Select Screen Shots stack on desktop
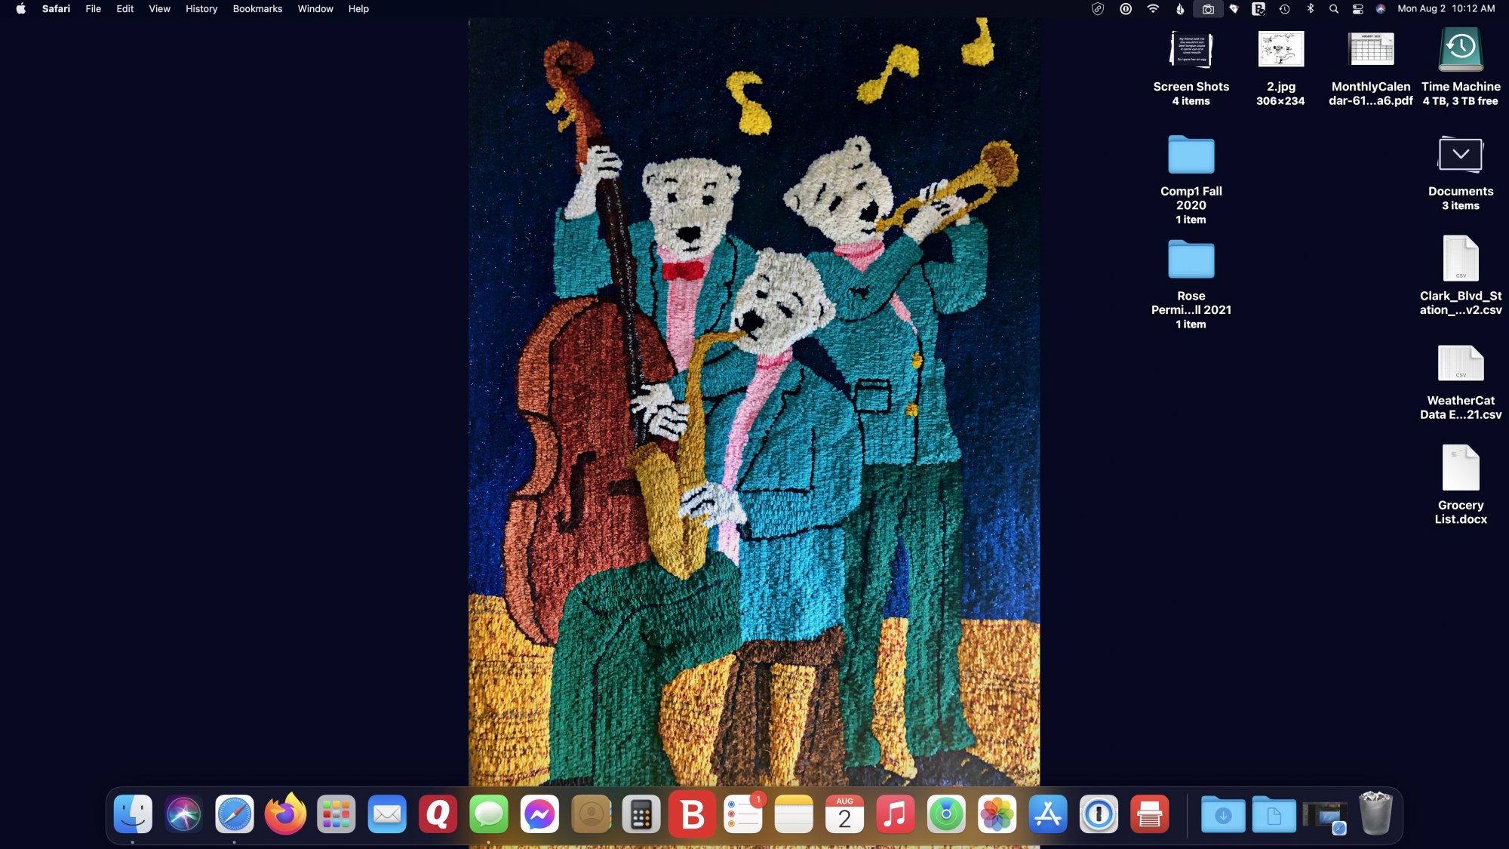 point(1191,68)
